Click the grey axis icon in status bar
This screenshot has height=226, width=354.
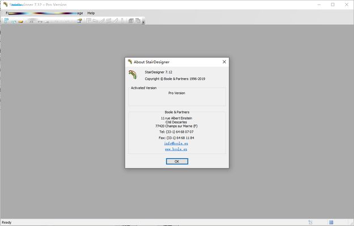tap(310, 222)
